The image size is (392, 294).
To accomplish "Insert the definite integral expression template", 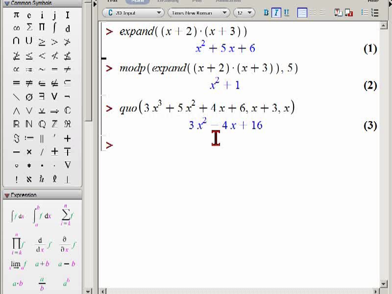I will tap(42, 216).
